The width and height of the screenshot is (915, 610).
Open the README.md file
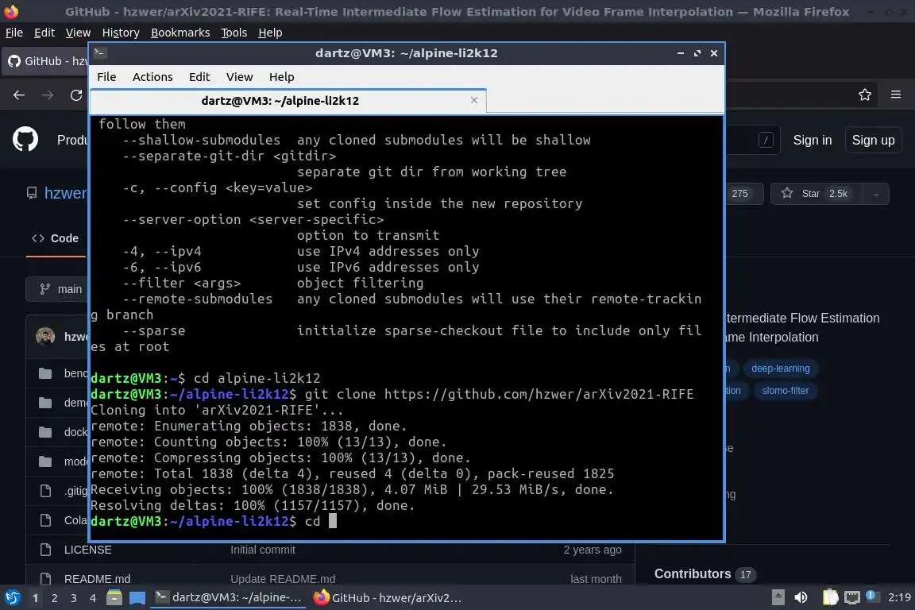(x=97, y=579)
